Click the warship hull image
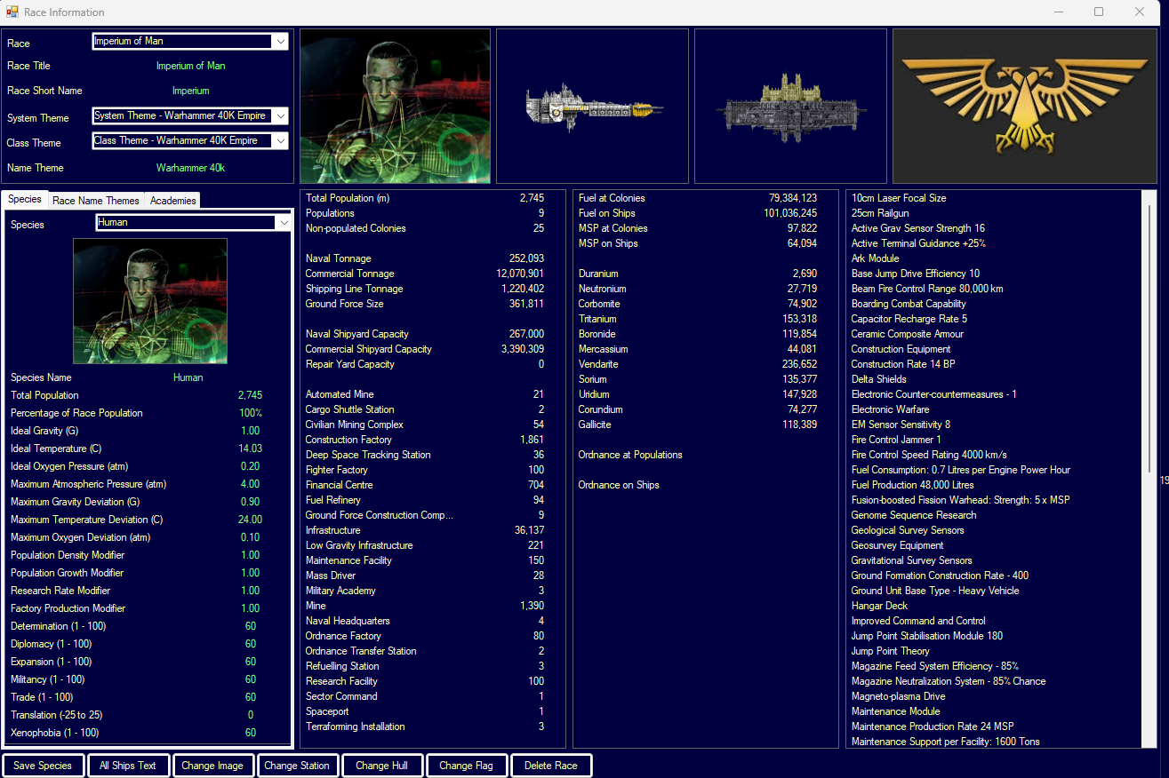Viewport: 1169px width, 778px height. click(593, 106)
